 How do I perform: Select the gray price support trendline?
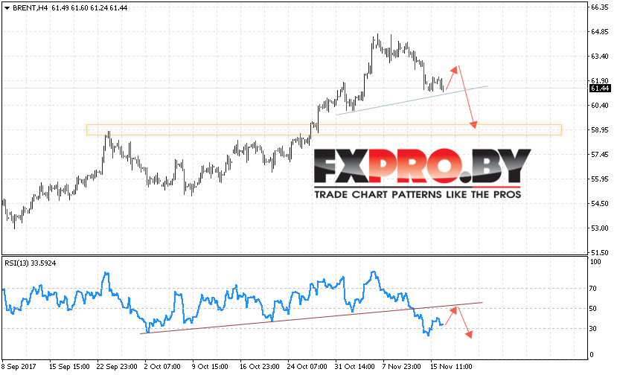(412, 100)
